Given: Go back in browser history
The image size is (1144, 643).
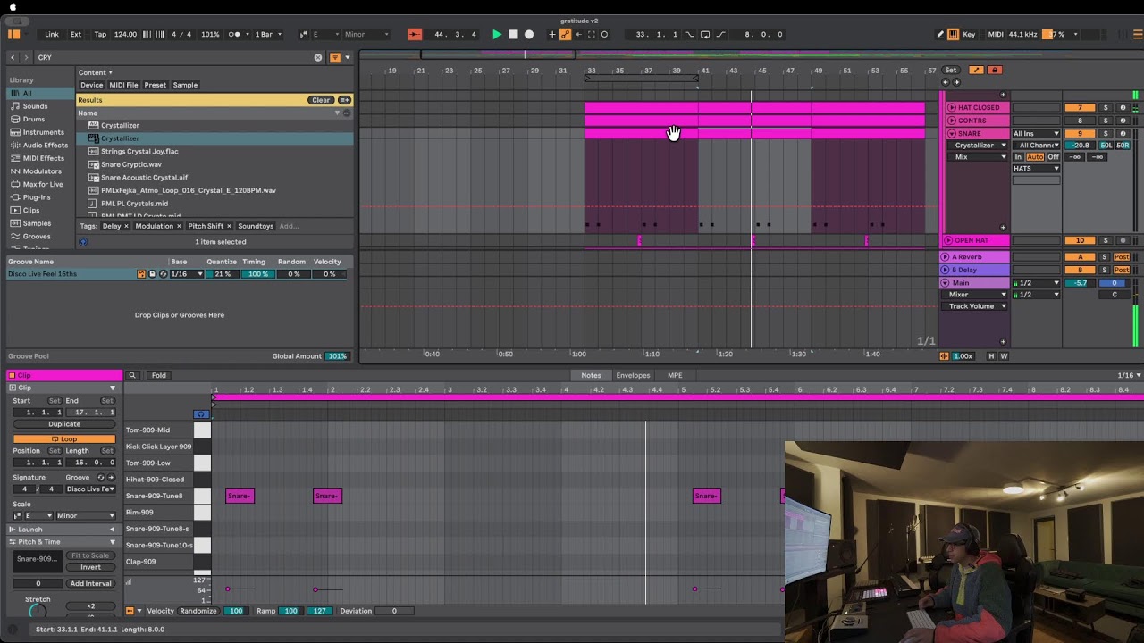Looking at the screenshot, I should point(13,57).
